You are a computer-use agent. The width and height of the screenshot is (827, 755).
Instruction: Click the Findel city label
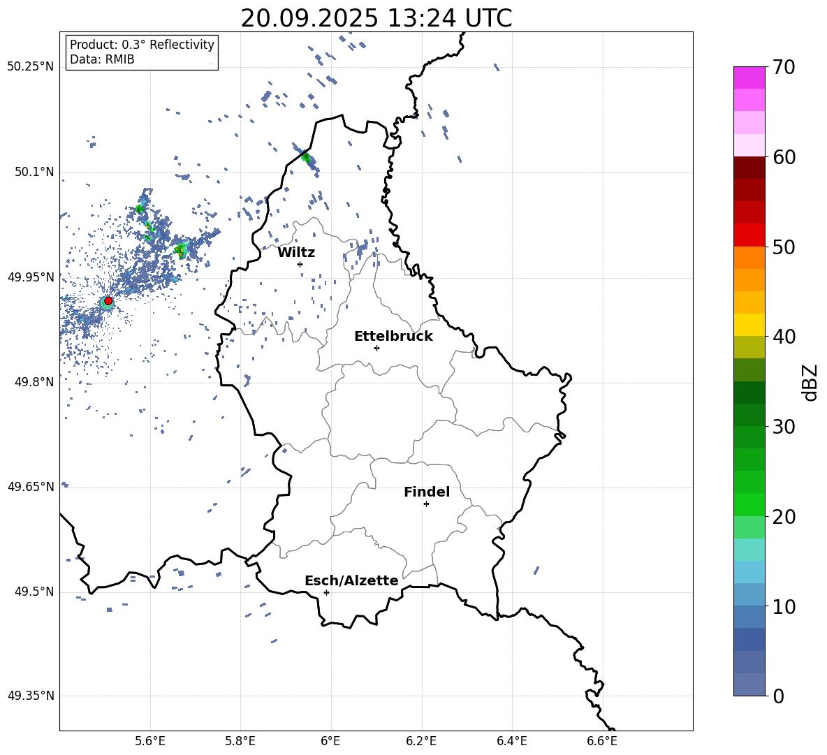tap(427, 492)
